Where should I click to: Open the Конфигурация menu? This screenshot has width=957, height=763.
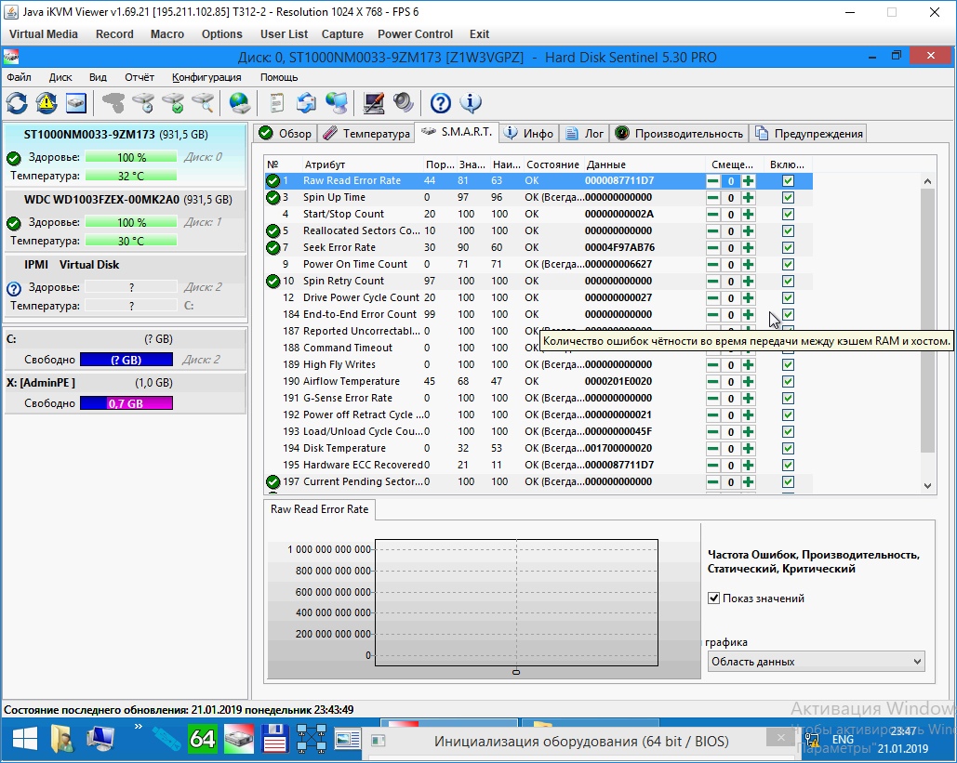(206, 77)
